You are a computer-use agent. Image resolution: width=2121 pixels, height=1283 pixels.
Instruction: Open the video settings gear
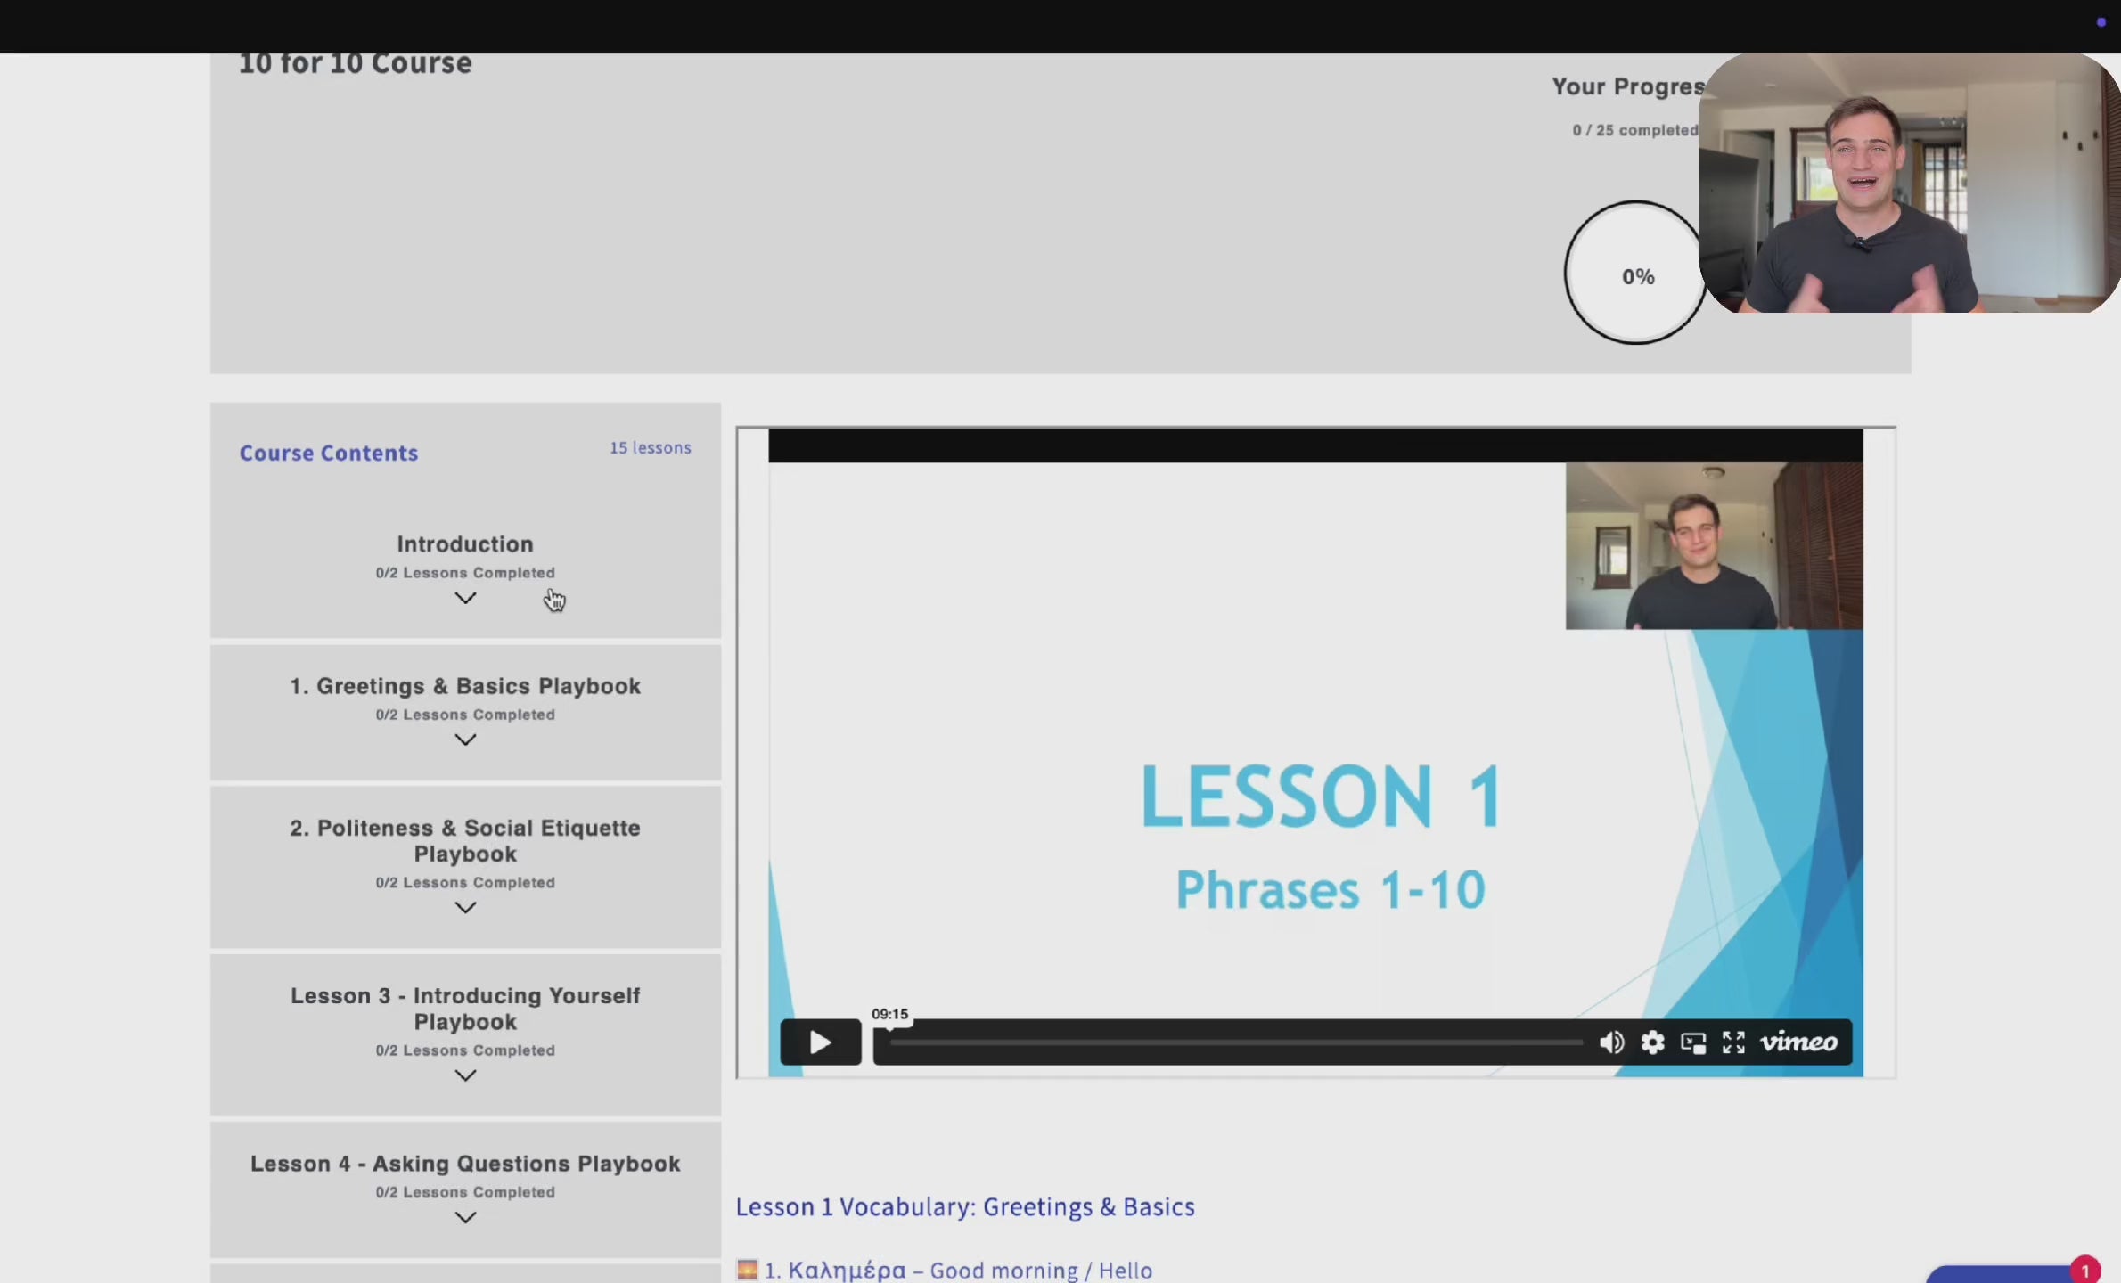click(x=1652, y=1042)
